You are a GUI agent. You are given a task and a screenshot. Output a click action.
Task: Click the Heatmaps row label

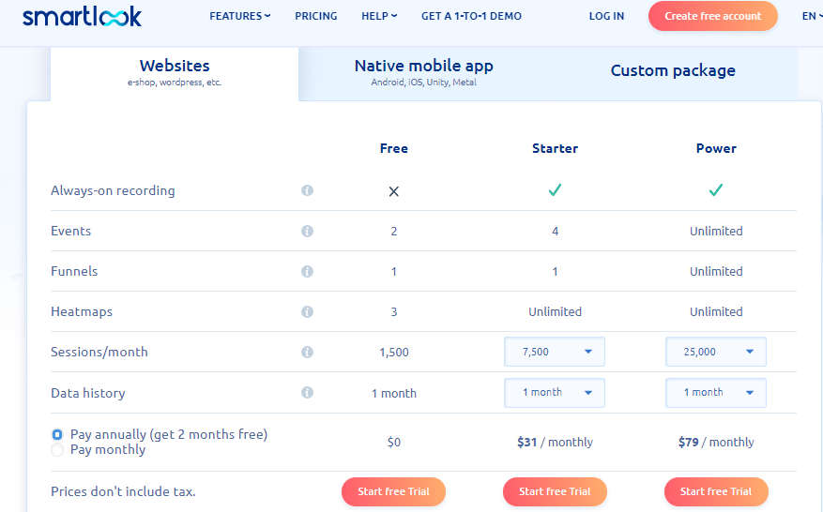tap(82, 311)
